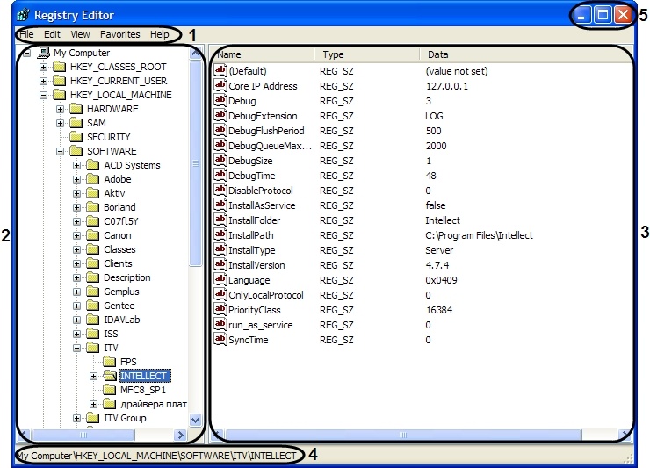This screenshot has height=468, width=650.
Task: Click the string icon beside PriorityClass
Action: (x=220, y=309)
